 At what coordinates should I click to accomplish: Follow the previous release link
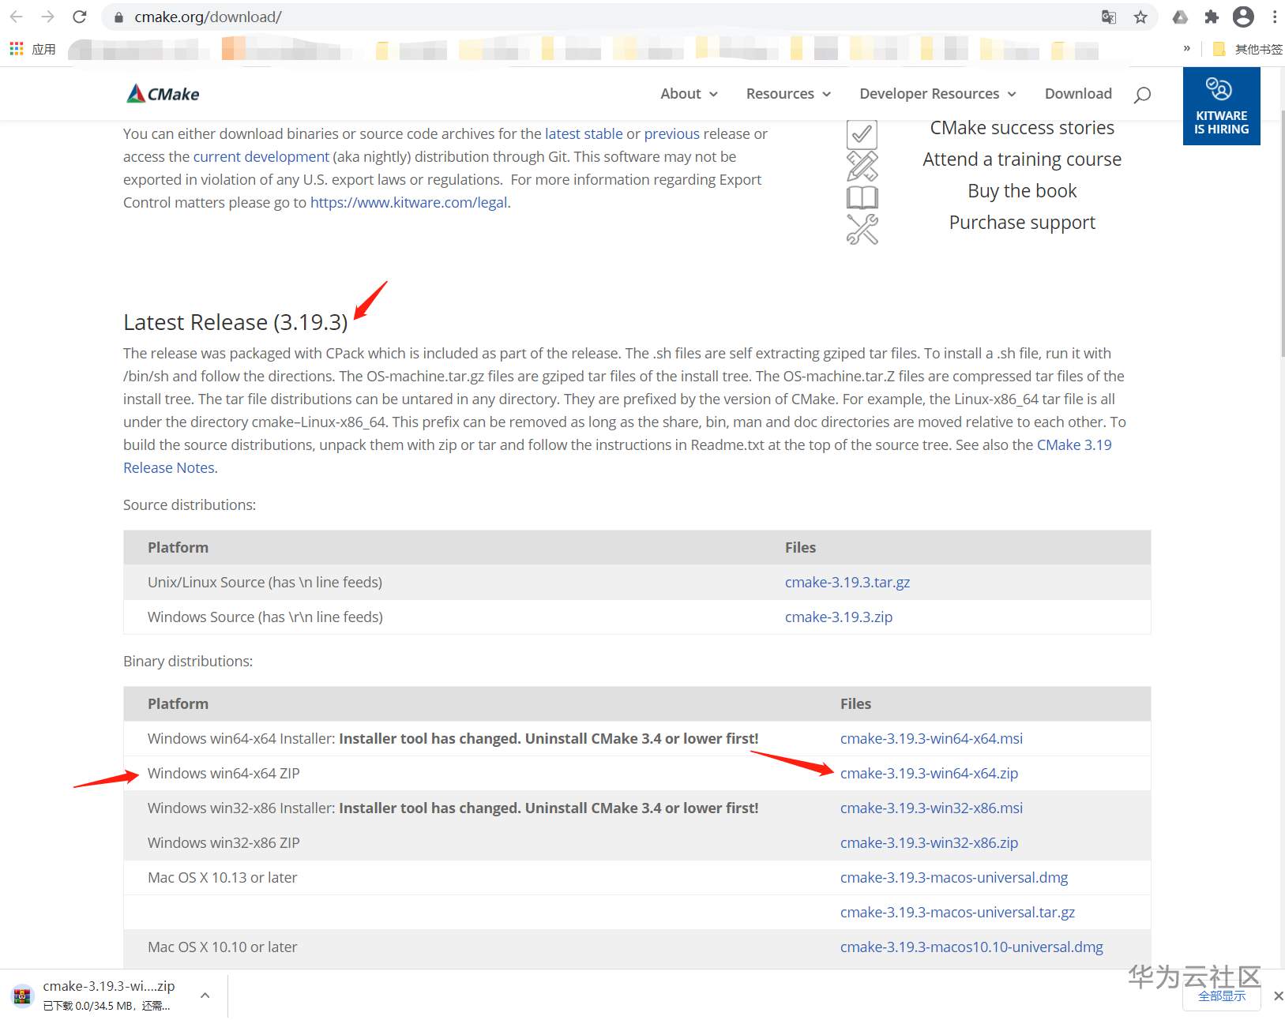click(x=671, y=134)
